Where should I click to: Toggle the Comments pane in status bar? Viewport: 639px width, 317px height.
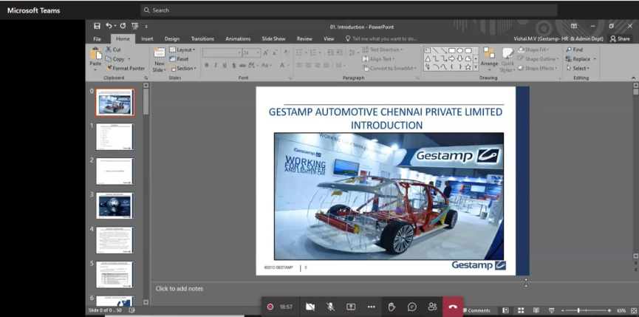click(476, 310)
